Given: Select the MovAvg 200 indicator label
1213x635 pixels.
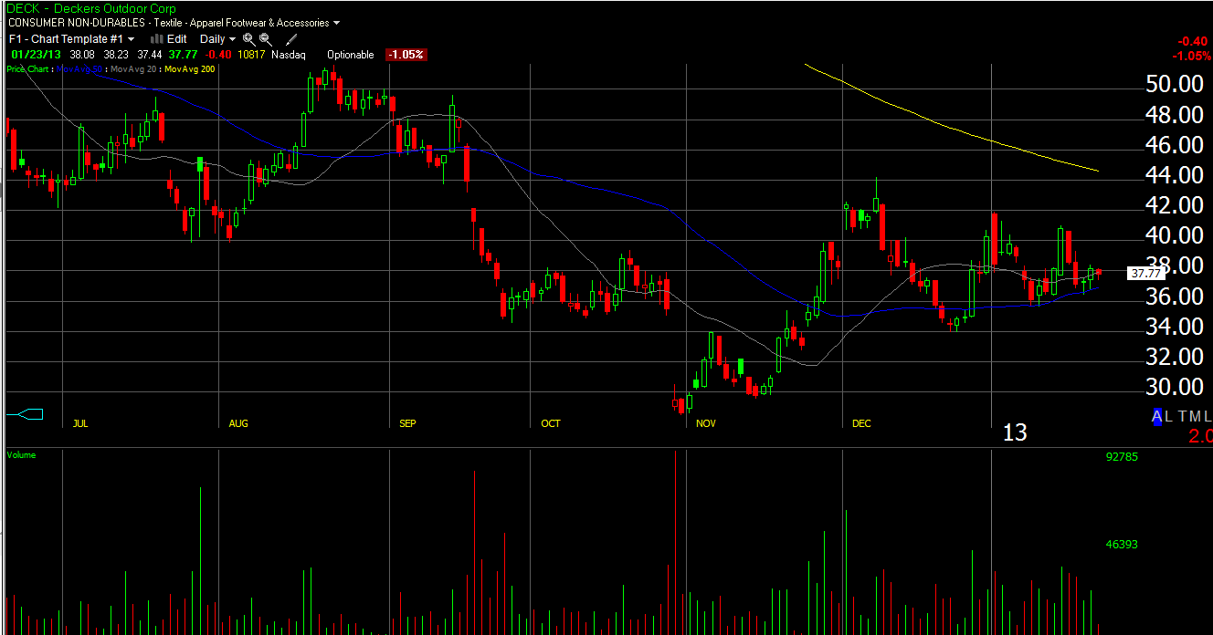Looking at the screenshot, I should pyautogui.click(x=189, y=68).
